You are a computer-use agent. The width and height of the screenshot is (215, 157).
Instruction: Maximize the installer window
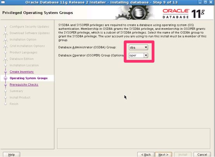click(205, 2)
